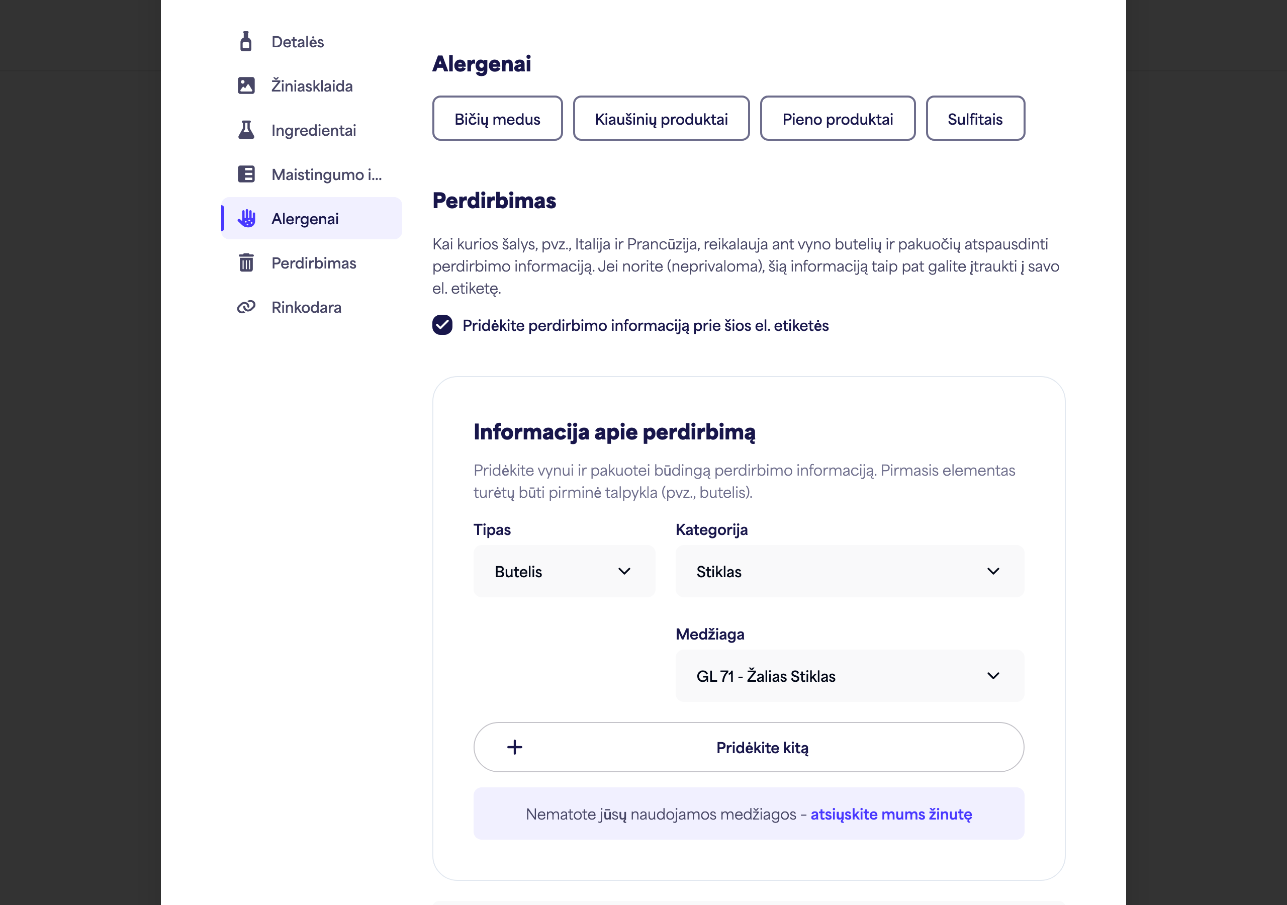Follow the atsiųskite mums žinutę link
The width and height of the screenshot is (1287, 905).
pos(891,813)
